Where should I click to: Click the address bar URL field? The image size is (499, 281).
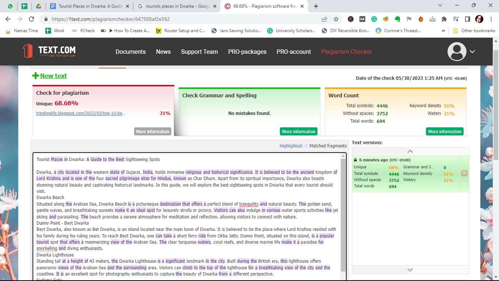pyautogui.click(x=183, y=19)
